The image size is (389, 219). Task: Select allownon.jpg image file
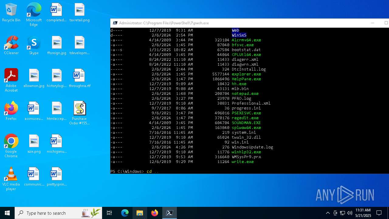click(x=34, y=78)
